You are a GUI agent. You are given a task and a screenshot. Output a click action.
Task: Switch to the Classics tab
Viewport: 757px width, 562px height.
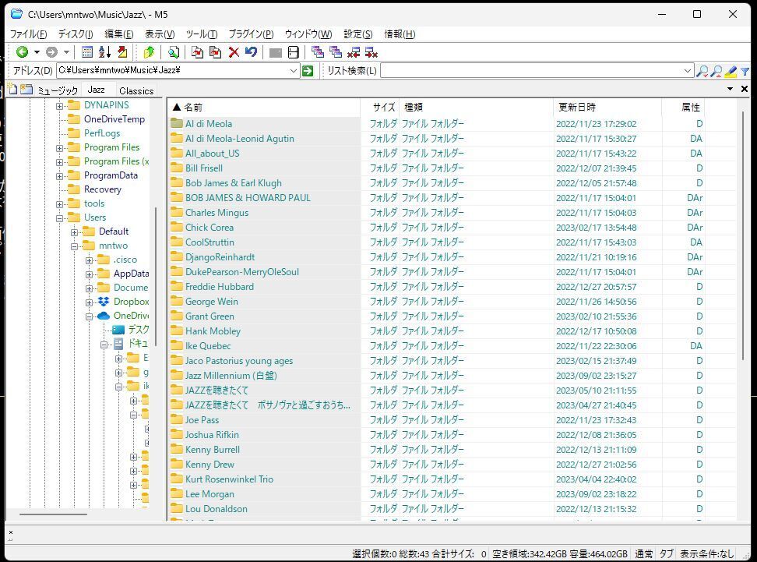click(136, 90)
